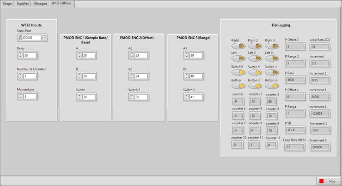Click the Increment 6 field showing 500000

tap(320, 147)
